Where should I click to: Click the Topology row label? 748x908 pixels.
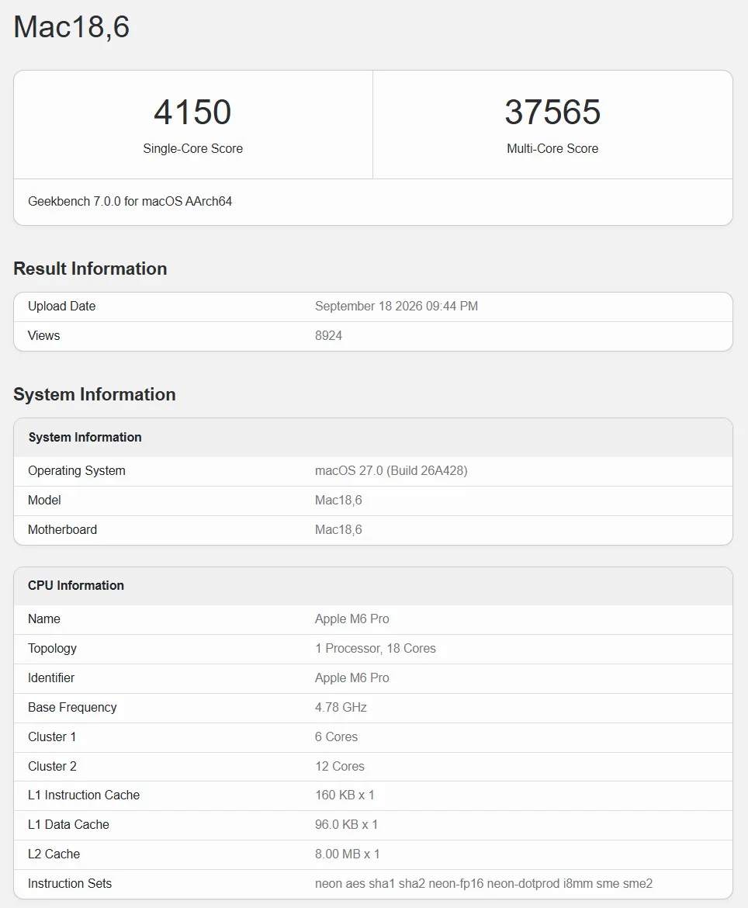coord(52,649)
